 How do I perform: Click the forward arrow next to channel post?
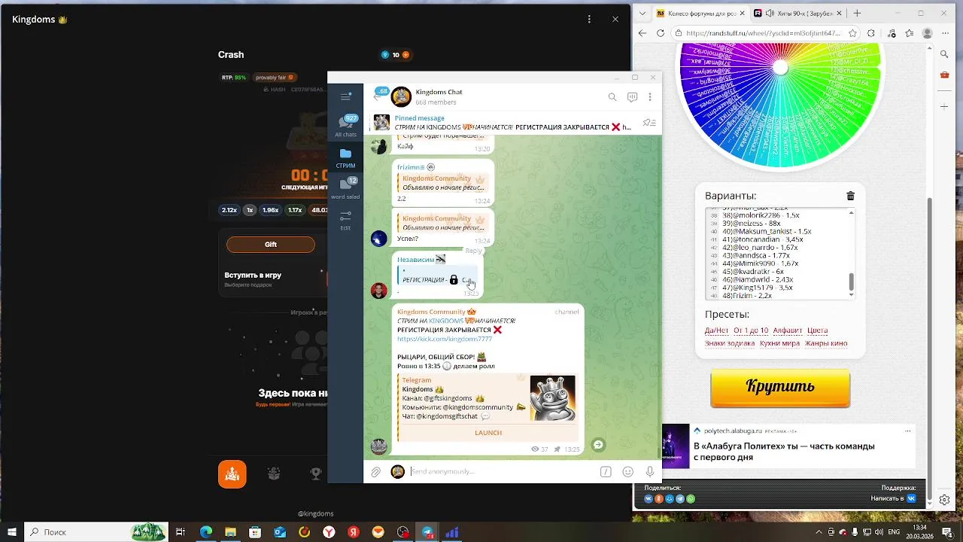pyautogui.click(x=598, y=445)
